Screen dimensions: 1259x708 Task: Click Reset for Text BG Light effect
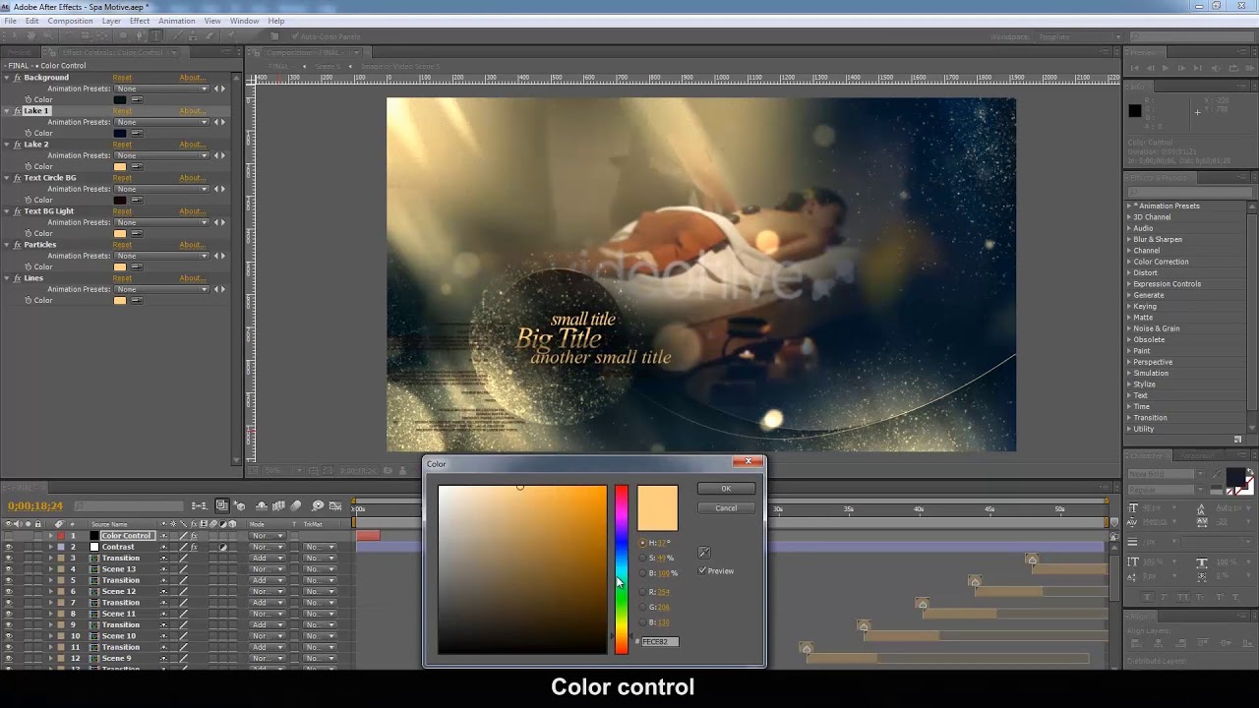(122, 211)
